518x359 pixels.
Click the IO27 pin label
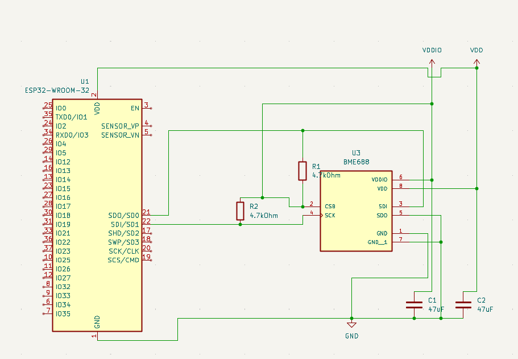pyautogui.click(x=63, y=278)
